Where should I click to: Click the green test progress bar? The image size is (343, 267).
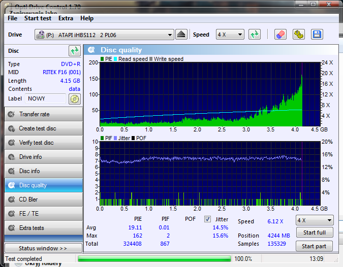click(x=154, y=259)
